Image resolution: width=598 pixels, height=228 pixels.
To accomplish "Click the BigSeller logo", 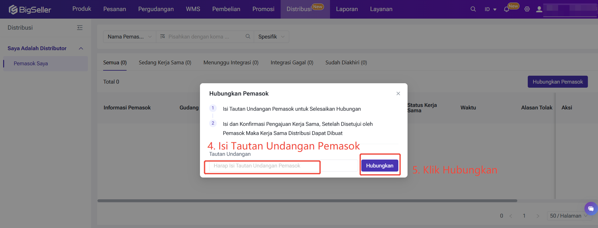I will tap(30, 9).
